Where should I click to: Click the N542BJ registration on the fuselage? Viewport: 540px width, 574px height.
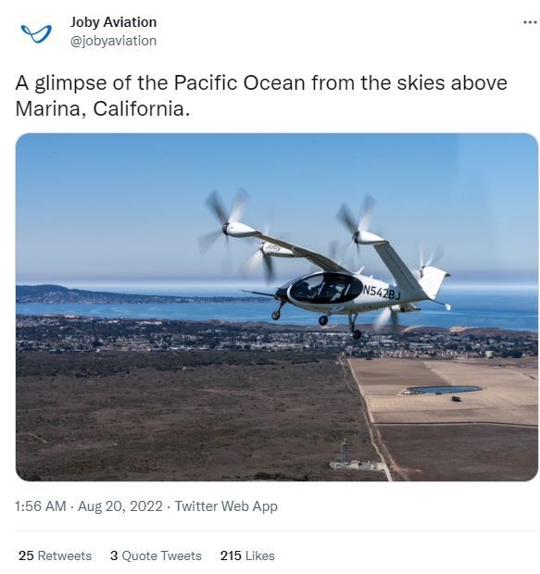381,292
